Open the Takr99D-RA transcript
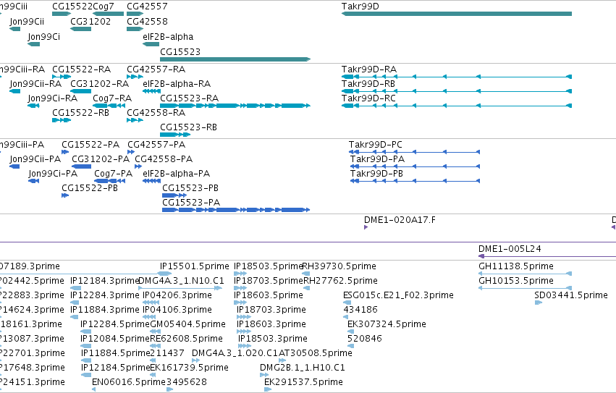The image size is (616, 393). (x=457, y=77)
